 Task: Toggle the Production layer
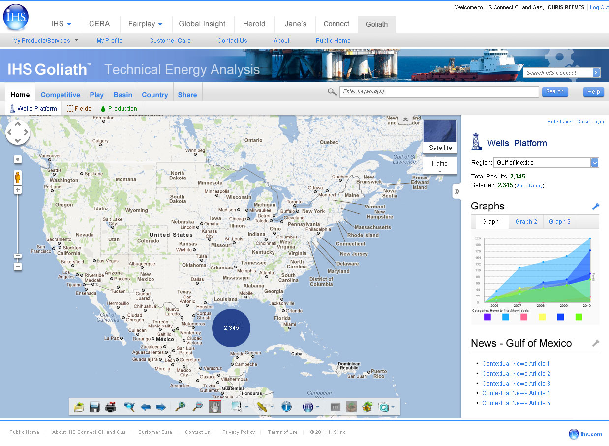click(x=119, y=109)
